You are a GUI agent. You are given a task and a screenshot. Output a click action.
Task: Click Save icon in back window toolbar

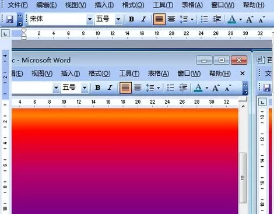click(9, 19)
